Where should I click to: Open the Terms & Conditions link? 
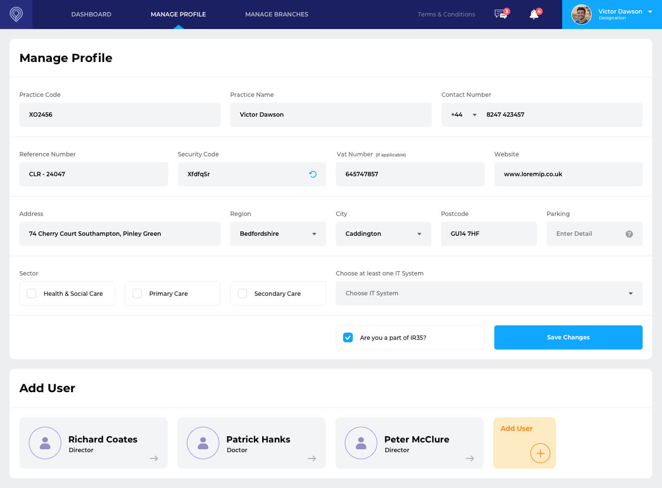[446, 15]
